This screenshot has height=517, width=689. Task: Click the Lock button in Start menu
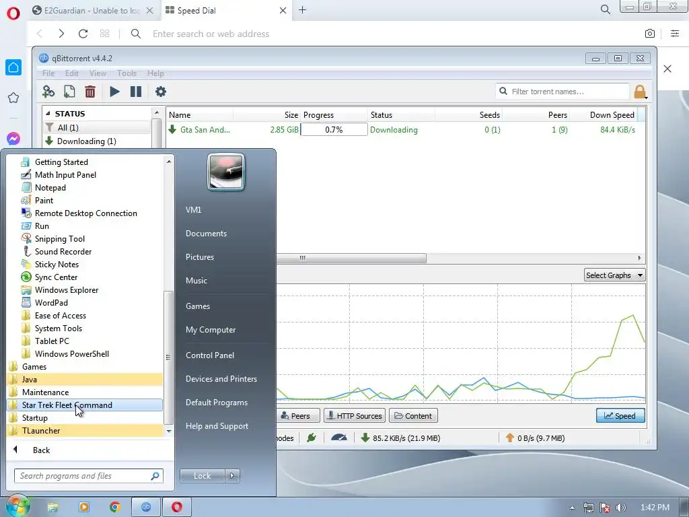(x=202, y=475)
